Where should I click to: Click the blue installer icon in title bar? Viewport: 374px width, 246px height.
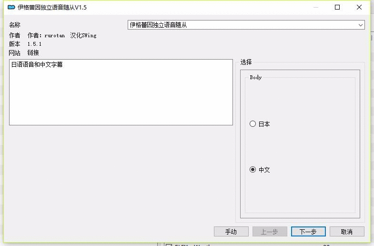11,8
